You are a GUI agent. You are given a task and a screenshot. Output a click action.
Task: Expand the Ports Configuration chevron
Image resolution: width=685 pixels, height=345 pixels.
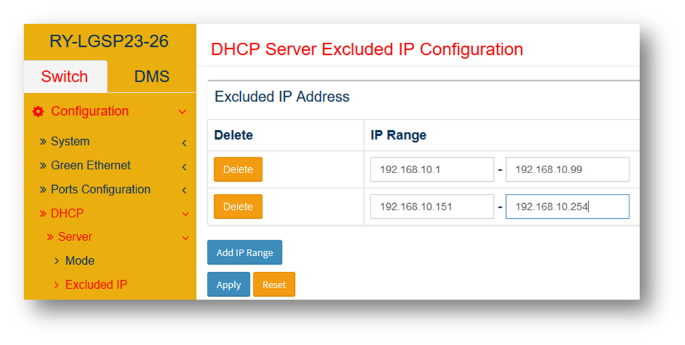[x=184, y=190]
